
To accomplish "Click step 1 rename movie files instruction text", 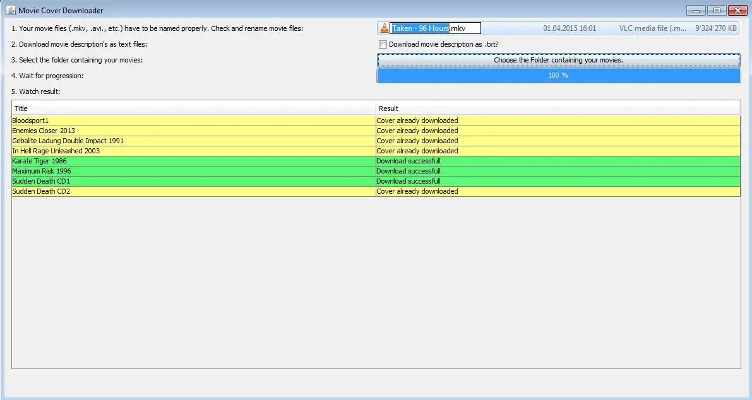I will click(157, 28).
